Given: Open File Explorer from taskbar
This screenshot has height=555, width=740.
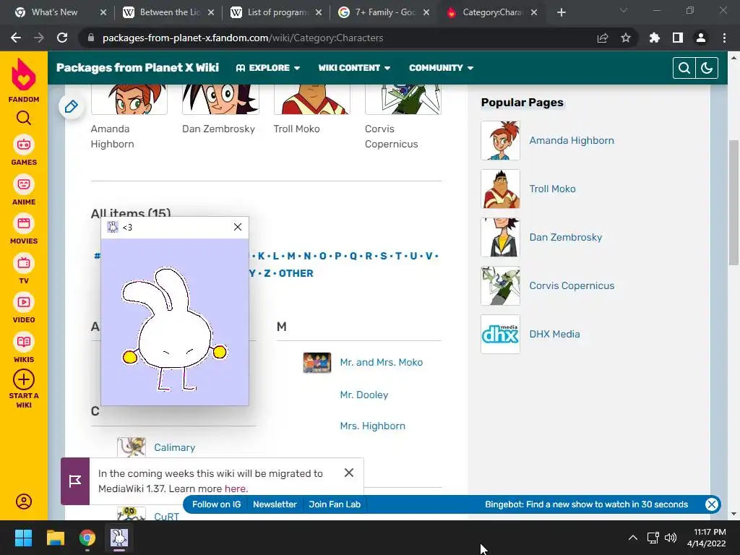Looking at the screenshot, I should click(x=55, y=538).
